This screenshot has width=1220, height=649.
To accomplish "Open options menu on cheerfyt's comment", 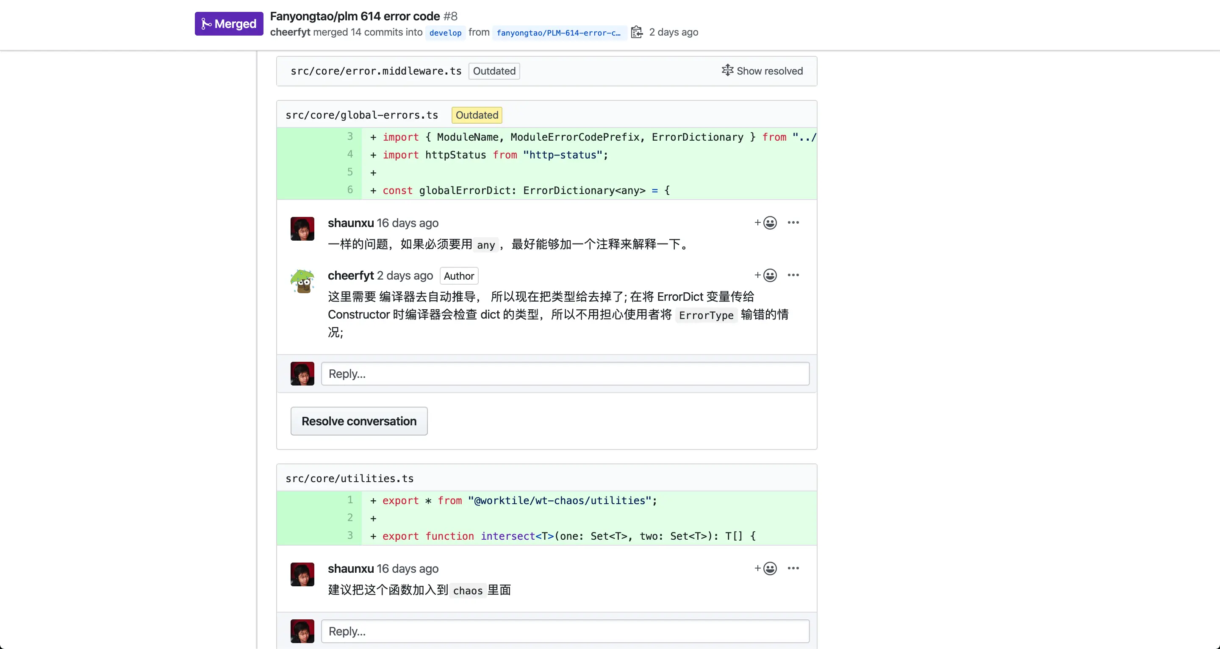I will (793, 275).
